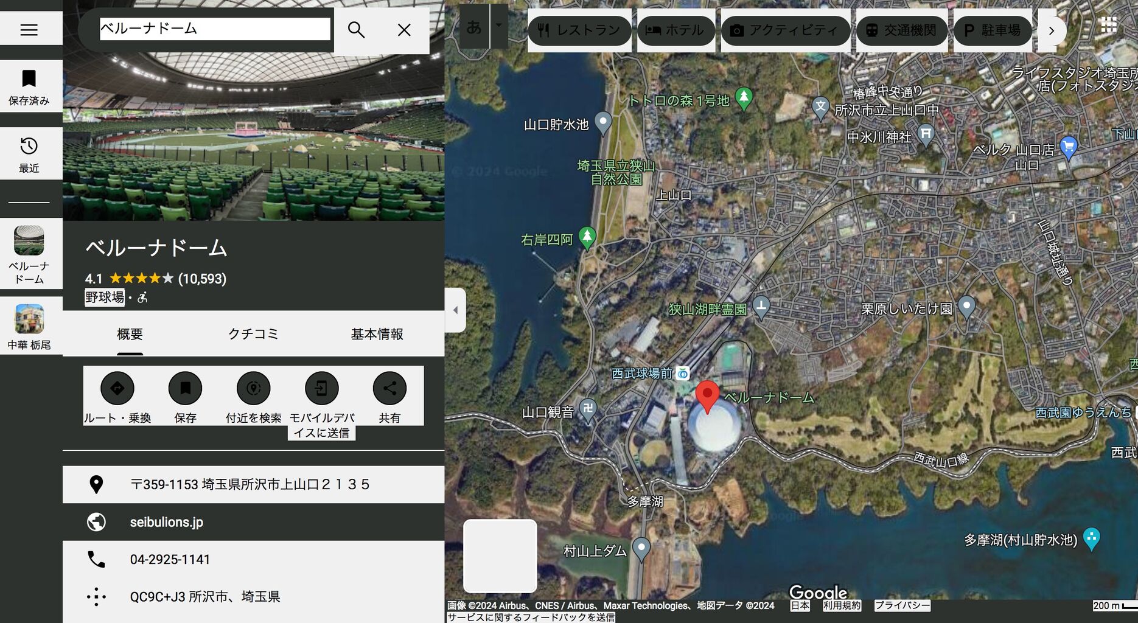The image size is (1138, 623).
Task: Click the 西武園ゆうえんち map label
Action: [x=1083, y=412]
